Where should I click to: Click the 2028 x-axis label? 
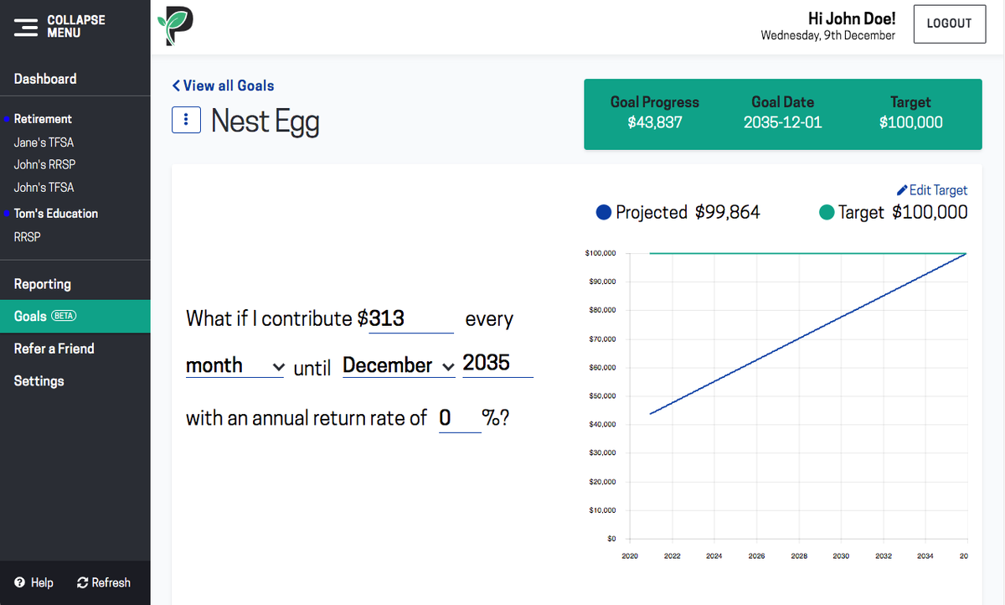click(799, 556)
